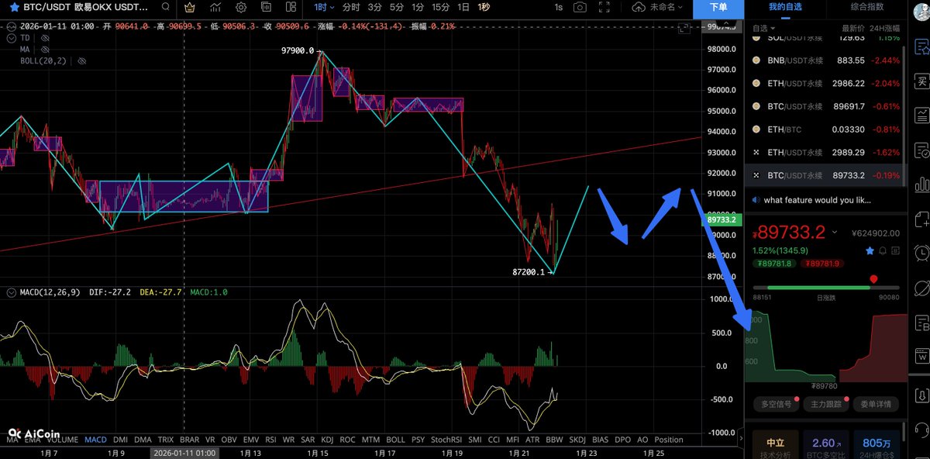Screen dimensions: 930x459
Task: Open the W window sidebar icon
Action: click(x=921, y=357)
